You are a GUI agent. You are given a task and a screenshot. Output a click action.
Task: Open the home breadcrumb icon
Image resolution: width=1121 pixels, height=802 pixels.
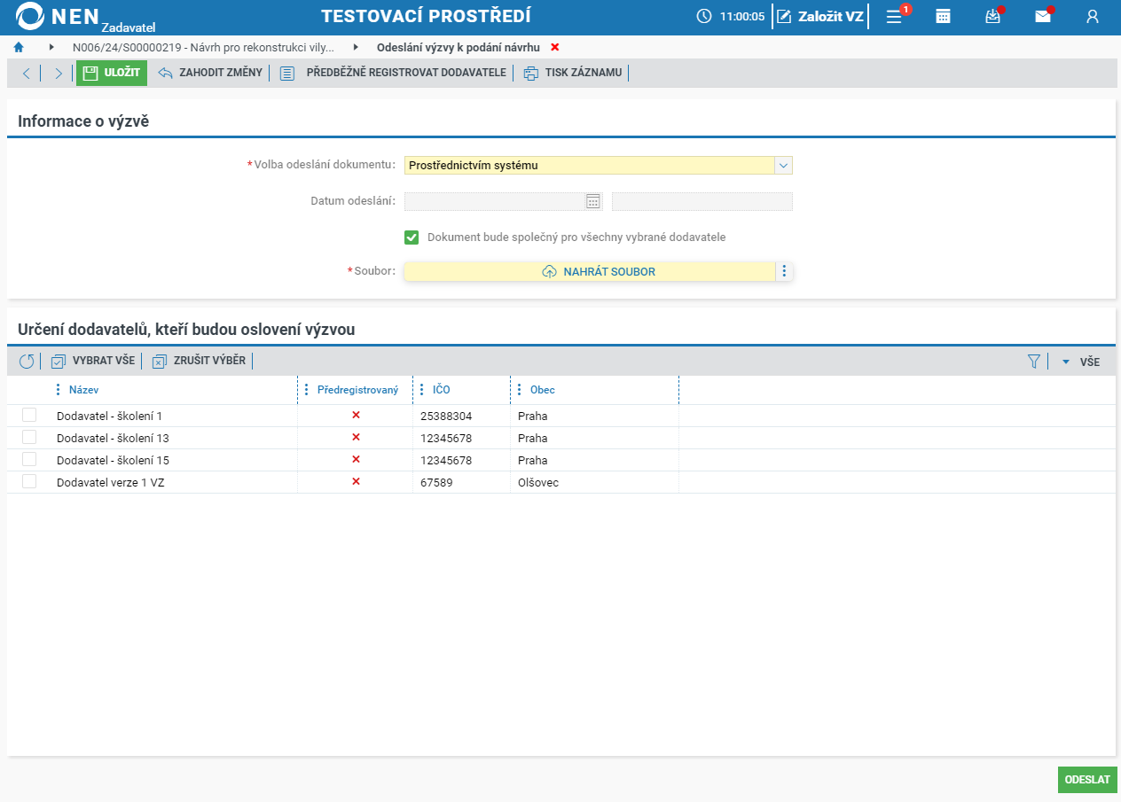pos(19,47)
